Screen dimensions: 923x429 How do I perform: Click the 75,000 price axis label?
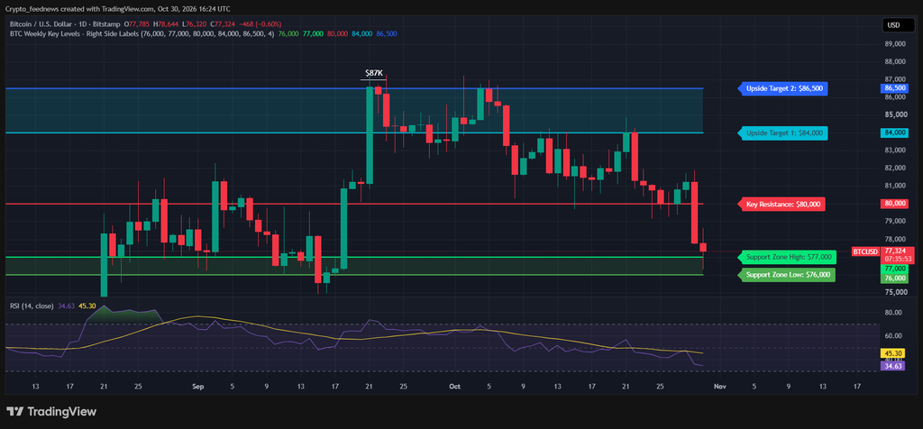pos(895,292)
